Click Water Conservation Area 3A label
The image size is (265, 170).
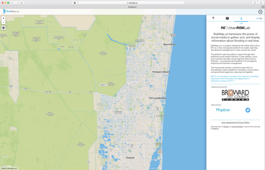[50, 114]
